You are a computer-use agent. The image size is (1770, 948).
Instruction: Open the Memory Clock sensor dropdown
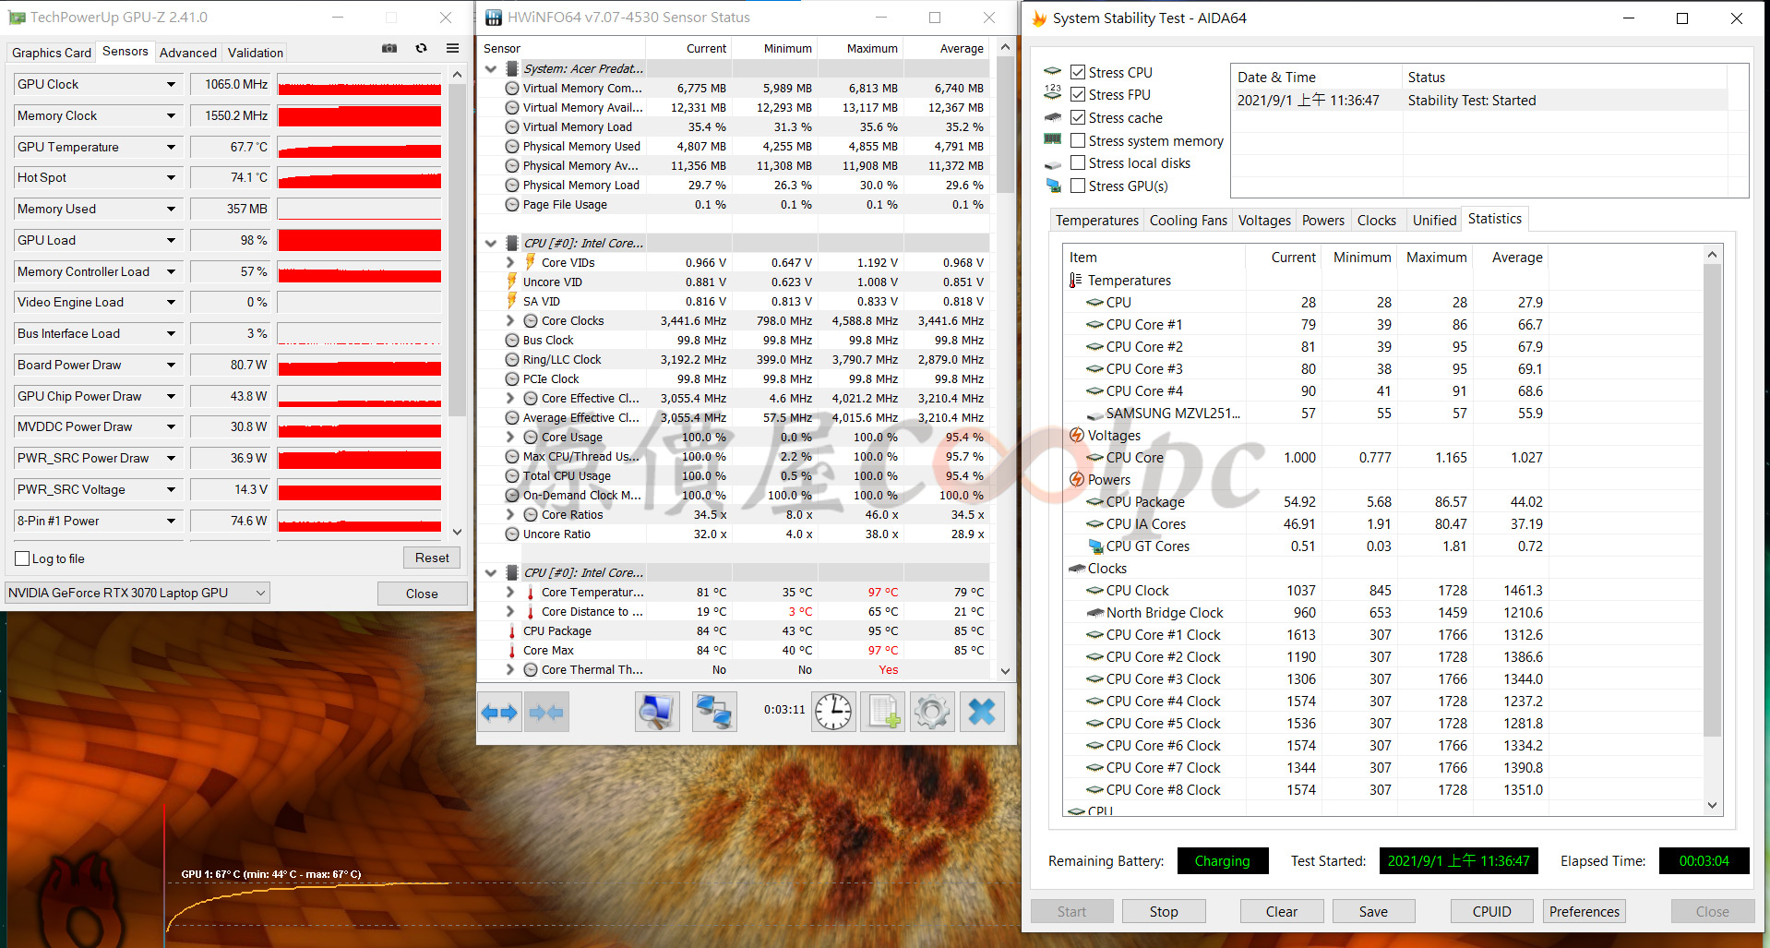pos(171,115)
